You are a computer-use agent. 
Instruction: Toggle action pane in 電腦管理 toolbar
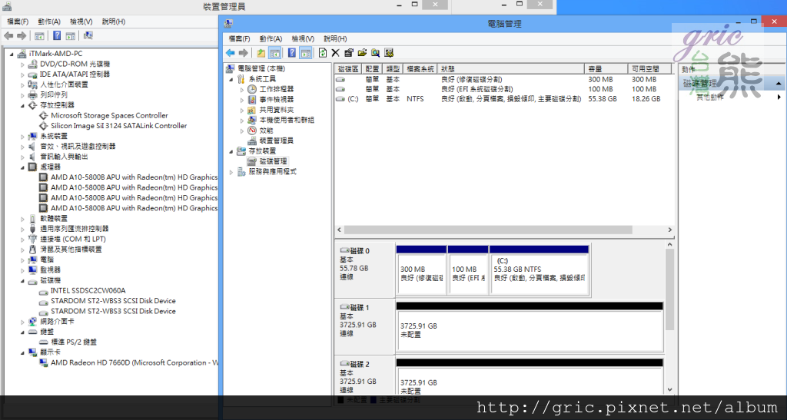point(305,53)
